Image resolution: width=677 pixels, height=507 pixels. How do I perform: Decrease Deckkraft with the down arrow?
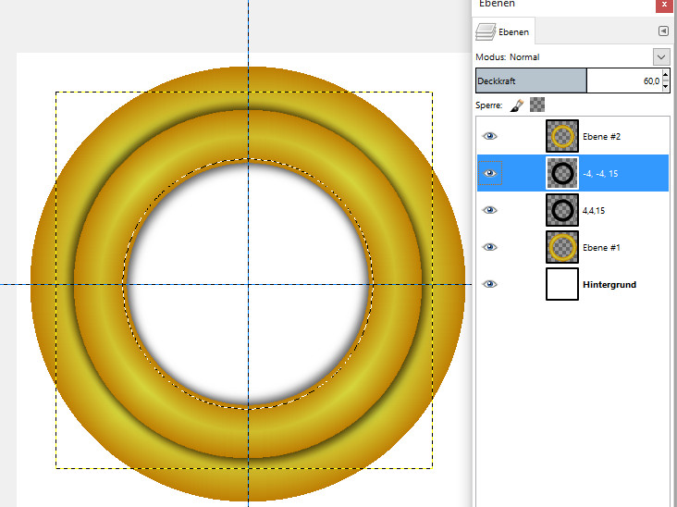pos(666,85)
